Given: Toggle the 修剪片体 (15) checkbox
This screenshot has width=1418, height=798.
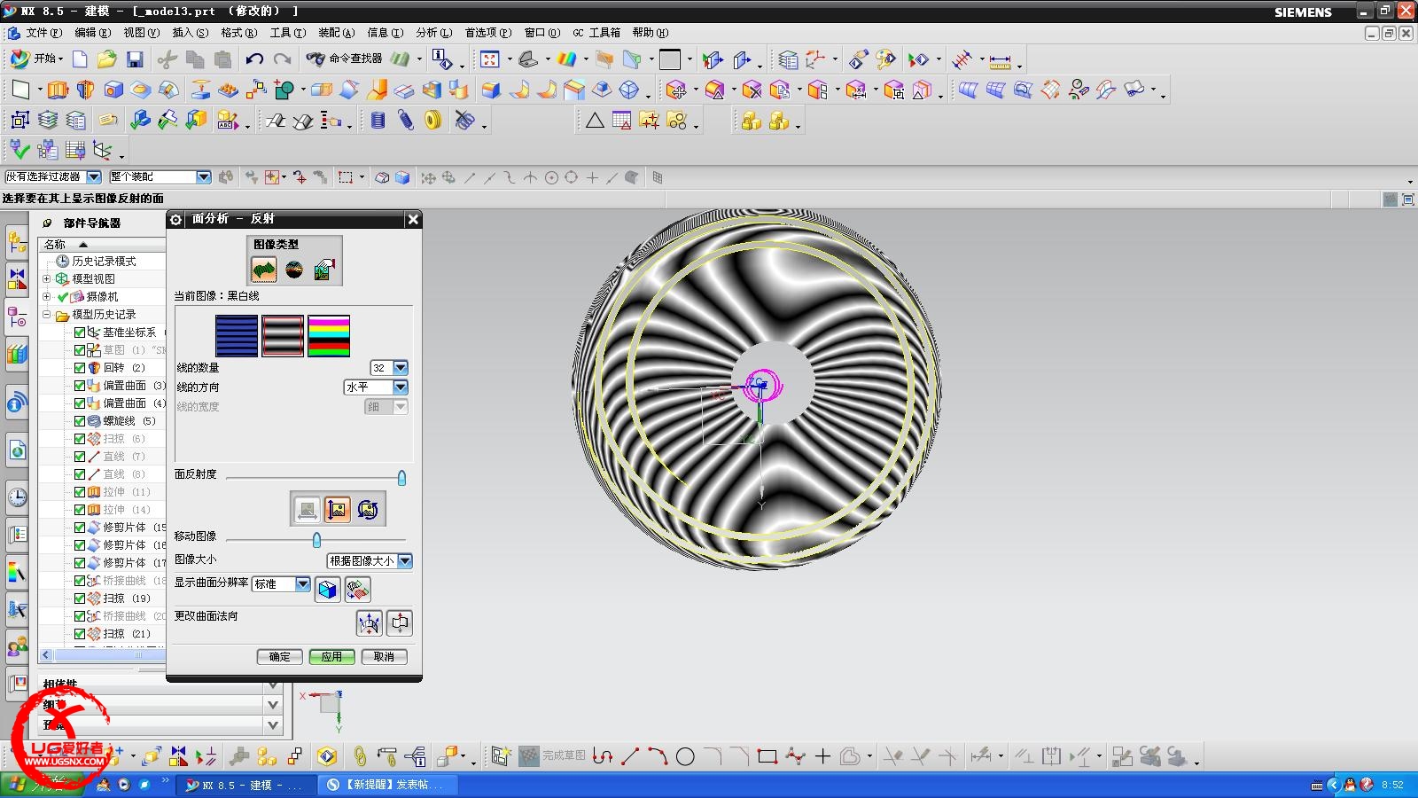Looking at the screenshot, I should [x=80, y=527].
